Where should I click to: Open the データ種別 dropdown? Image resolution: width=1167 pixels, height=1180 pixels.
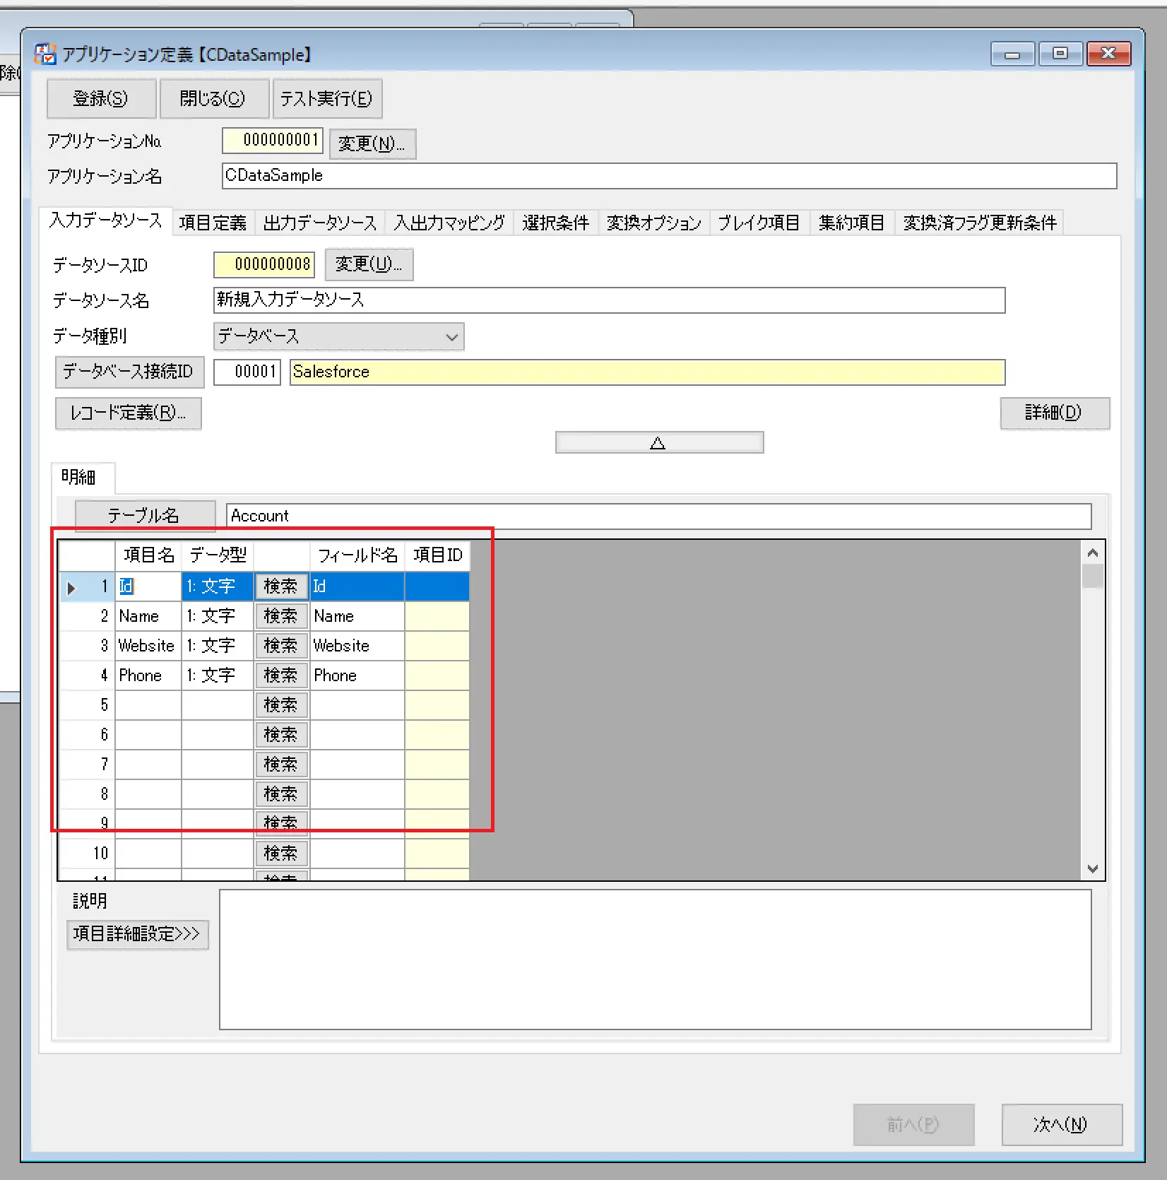click(x=338, y=336)
